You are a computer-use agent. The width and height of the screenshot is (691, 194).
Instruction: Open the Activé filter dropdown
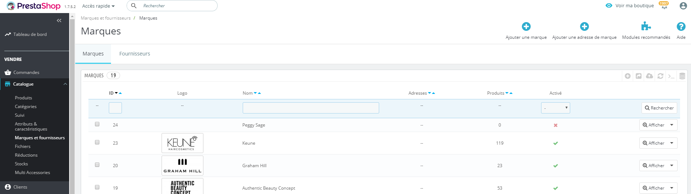555,108
